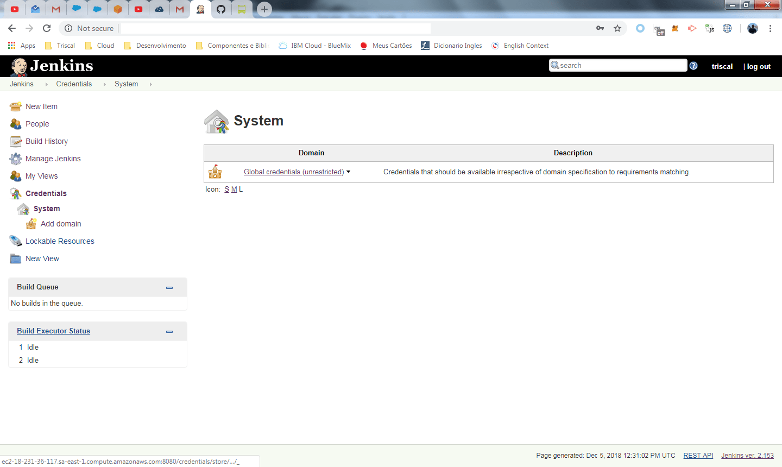Collapse the Build Queue panel
The height and width of the screenshot is (467, 782).
click(169, 287)
